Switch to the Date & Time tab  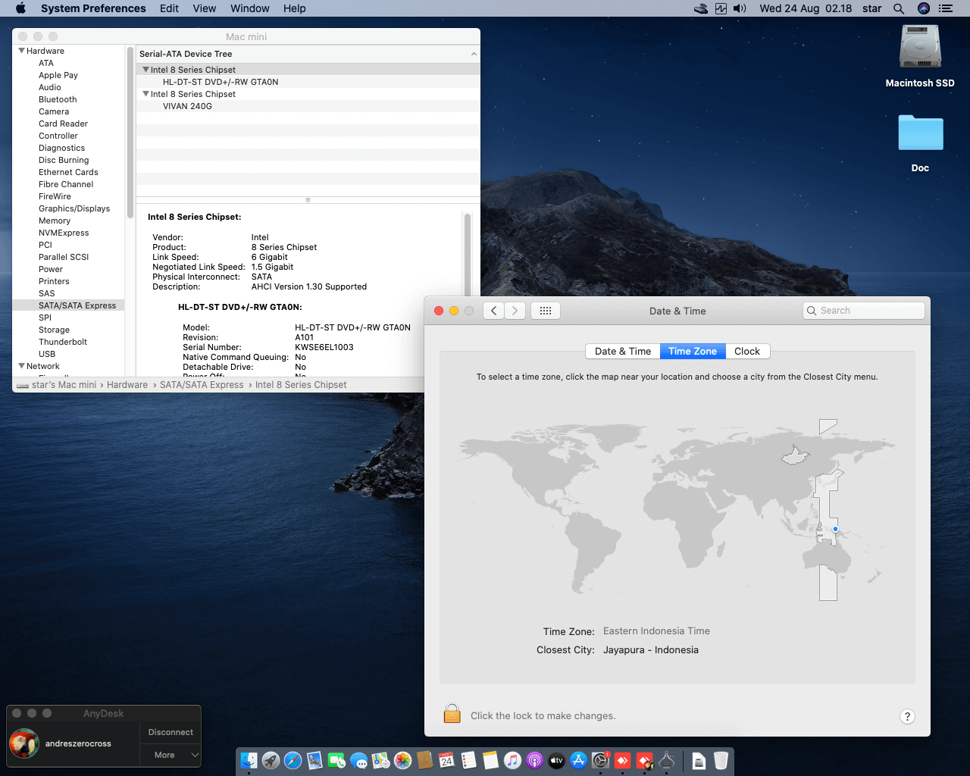point(622,352)
